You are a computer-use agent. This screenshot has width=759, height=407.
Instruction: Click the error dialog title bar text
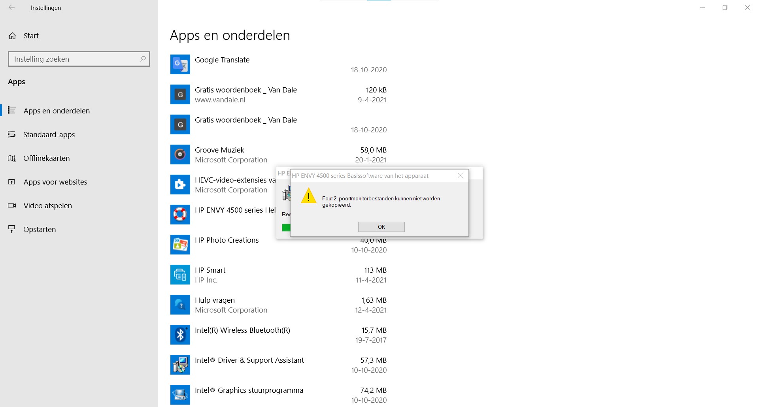[360, 176]
